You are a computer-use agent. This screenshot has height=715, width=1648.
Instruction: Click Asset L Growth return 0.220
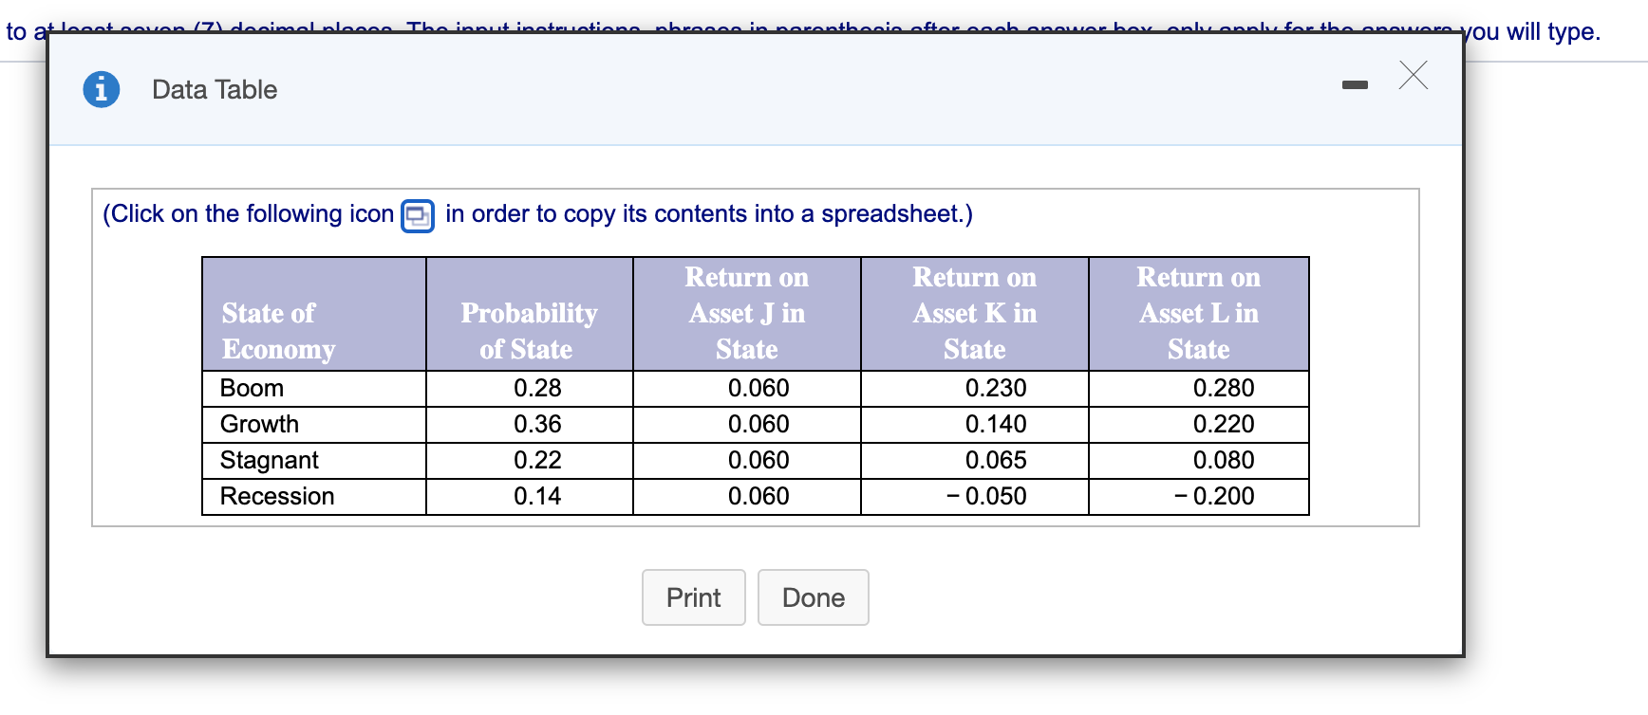[1224, 425]
